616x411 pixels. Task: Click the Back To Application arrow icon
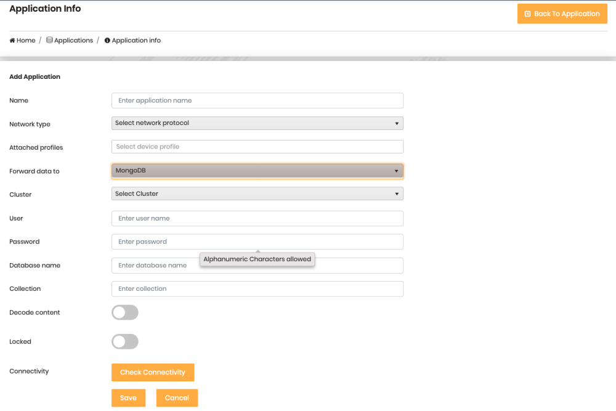pyautogui.click(x=527, y=14)
